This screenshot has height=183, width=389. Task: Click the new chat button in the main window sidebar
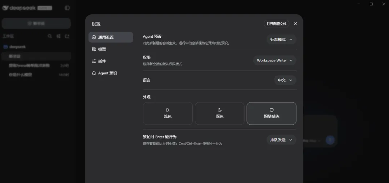pos(36,23)
